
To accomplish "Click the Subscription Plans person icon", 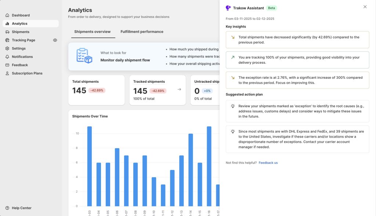I will pyautogui.click(x=7, y=73).
